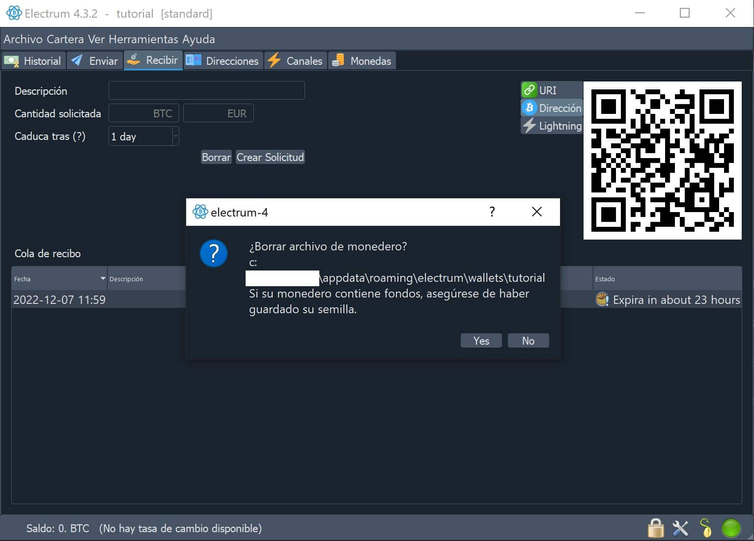
Task: Click the 'Saldo: 0. BTC' status text
Action: coord(57,528)
